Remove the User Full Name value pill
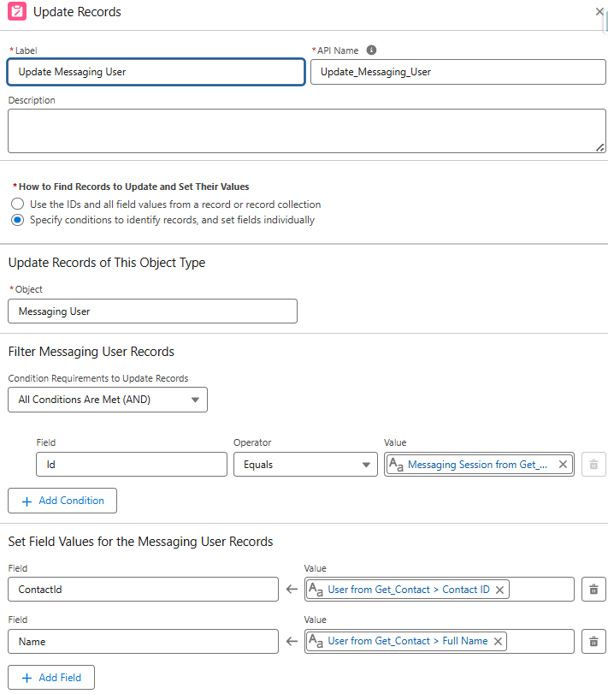Viewport: 608px width, 694px height. (x=498, y=641)
